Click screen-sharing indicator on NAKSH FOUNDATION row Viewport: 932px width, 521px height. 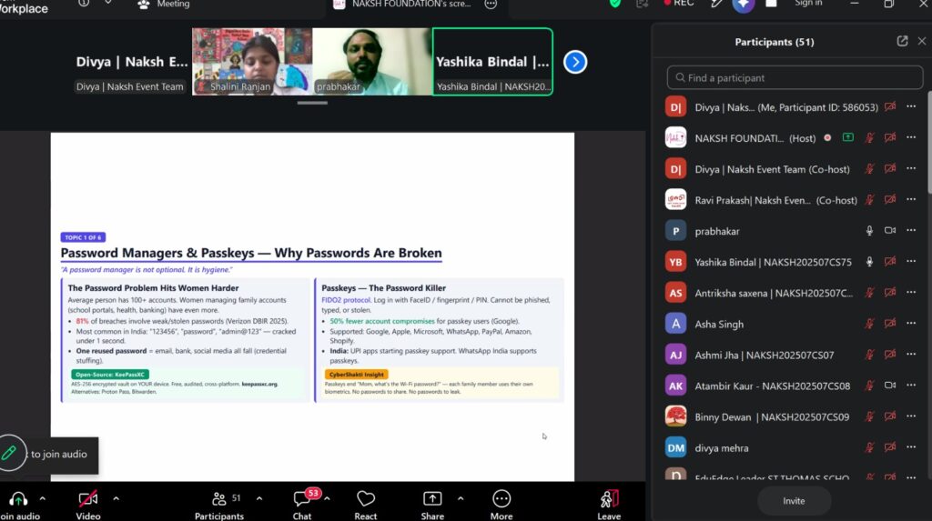tap(848, 138)
